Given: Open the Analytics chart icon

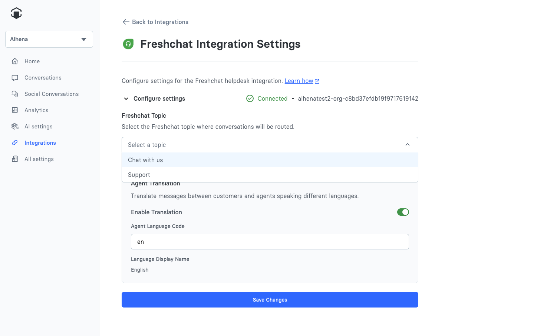Looking at the screenshot, I should (15, 110).
